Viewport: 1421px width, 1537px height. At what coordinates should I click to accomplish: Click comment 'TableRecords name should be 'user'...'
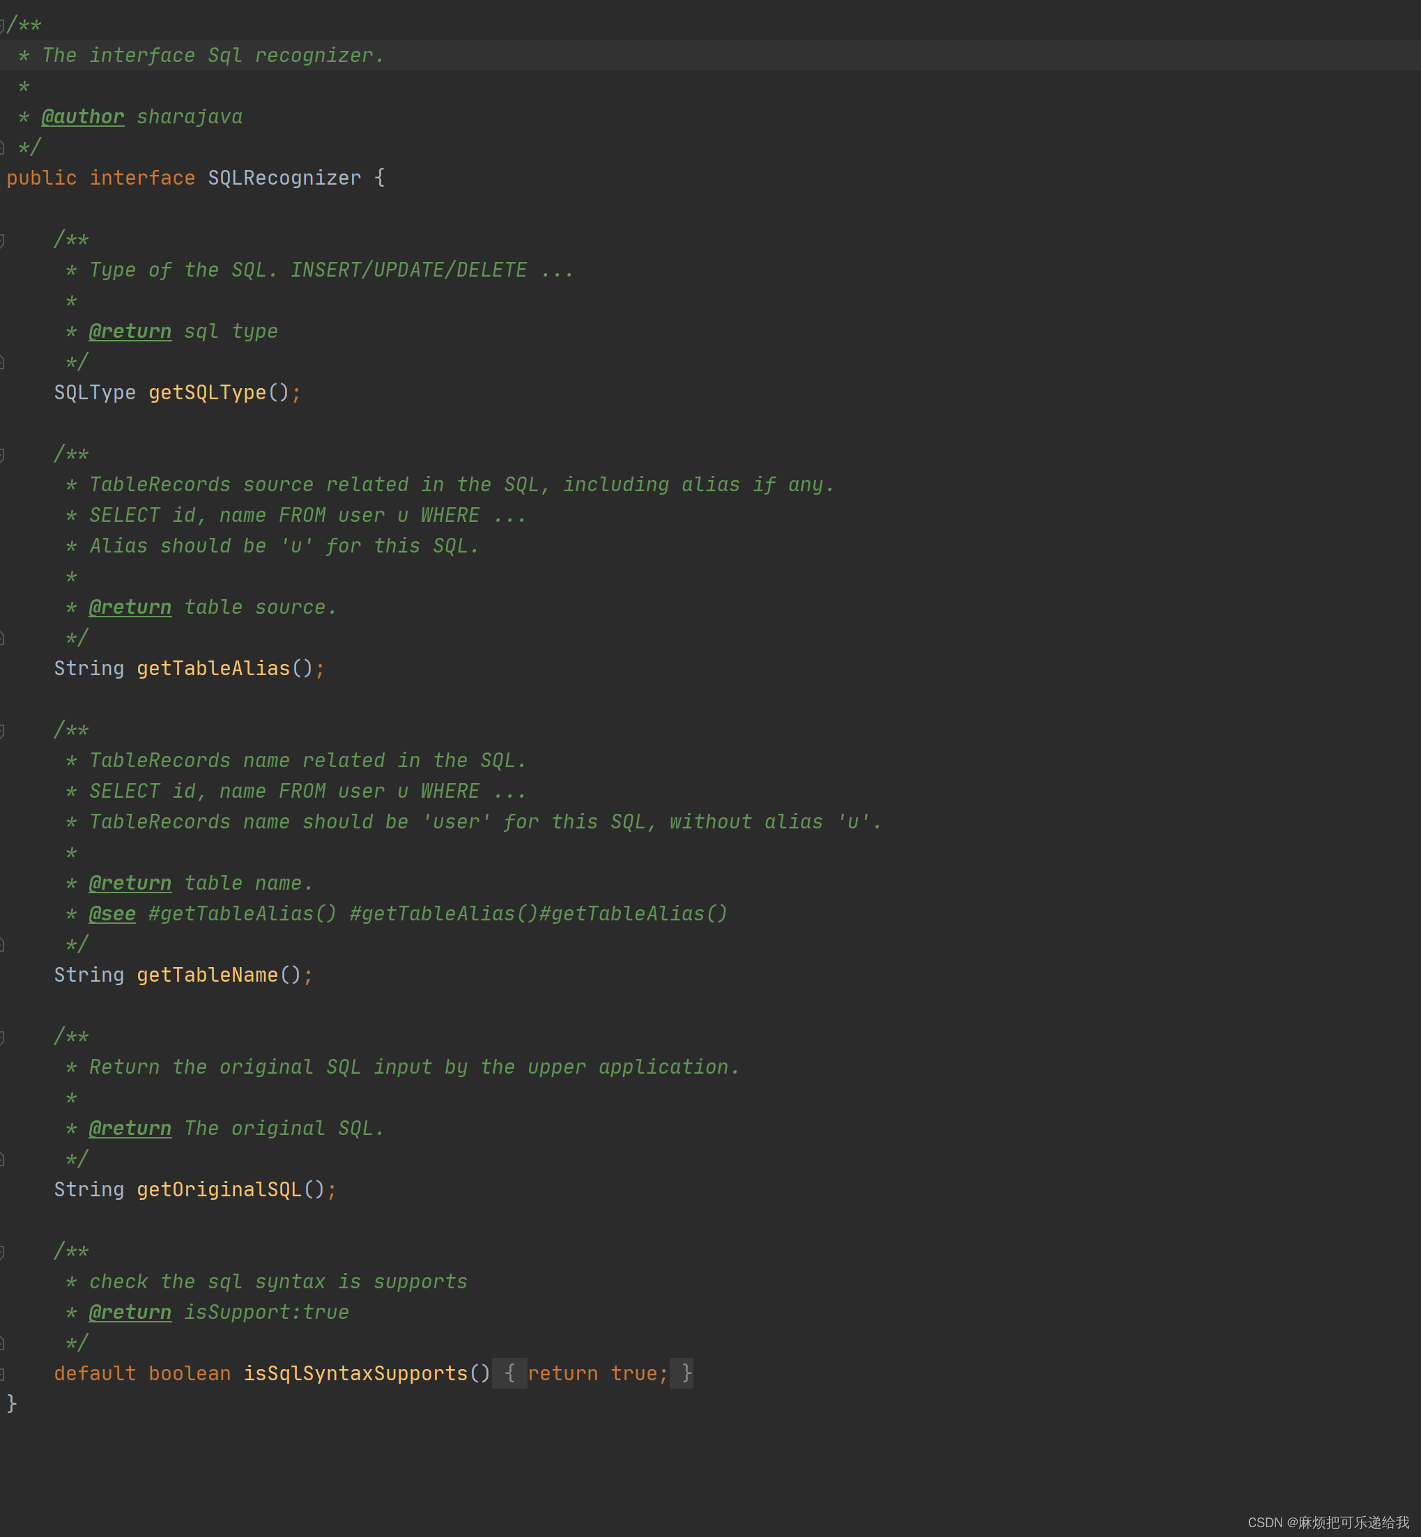pyautogui.click(x=485, y=822)
